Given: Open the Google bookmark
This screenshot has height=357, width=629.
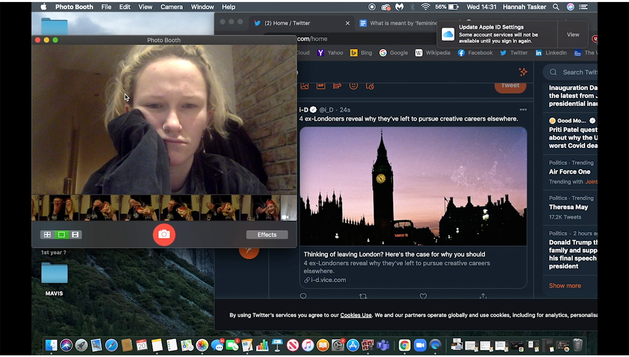Looking at the screenshot, I should point(394,53).
